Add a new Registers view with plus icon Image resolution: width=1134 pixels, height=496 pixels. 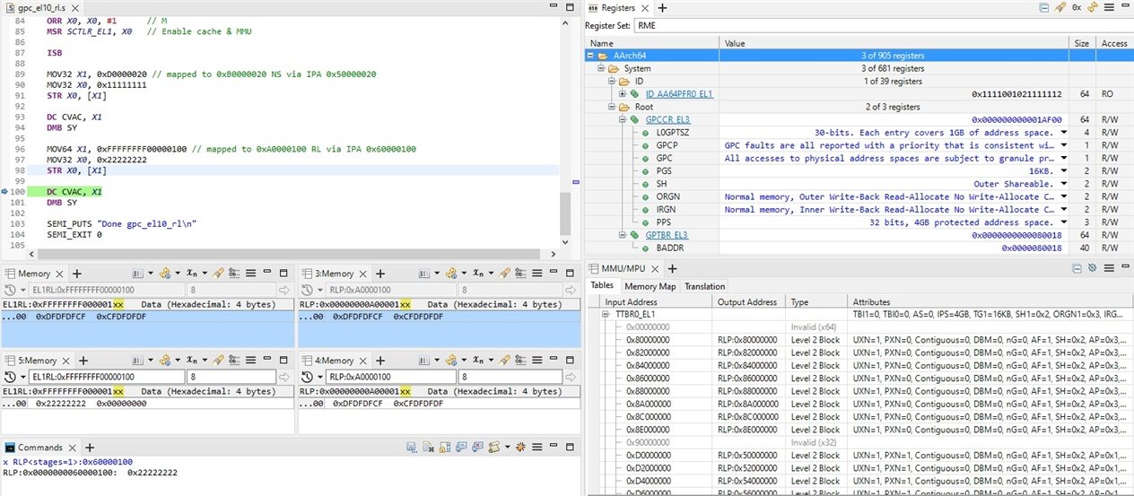coord(660,7)
